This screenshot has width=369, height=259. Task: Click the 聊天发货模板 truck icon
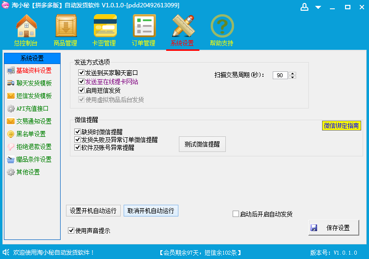tap(11, 83)
